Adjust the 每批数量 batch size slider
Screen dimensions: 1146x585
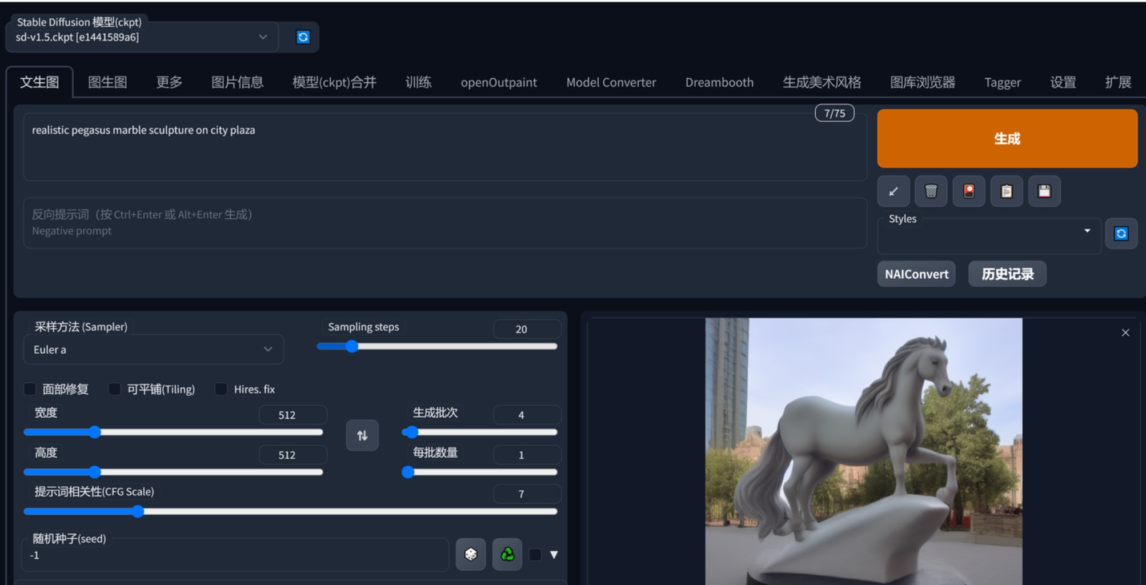coord(480,472)
